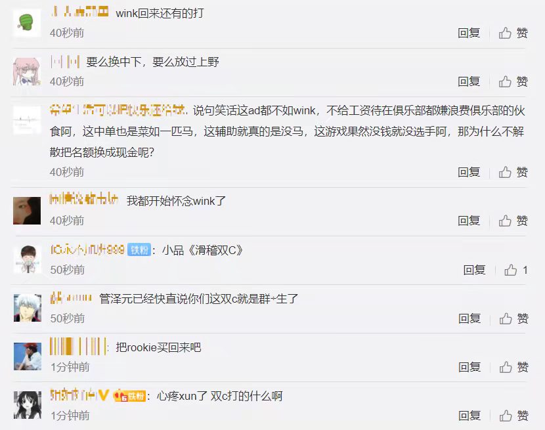
Task: Like the "心疼xun了" comment
Action: click(513, 416)
